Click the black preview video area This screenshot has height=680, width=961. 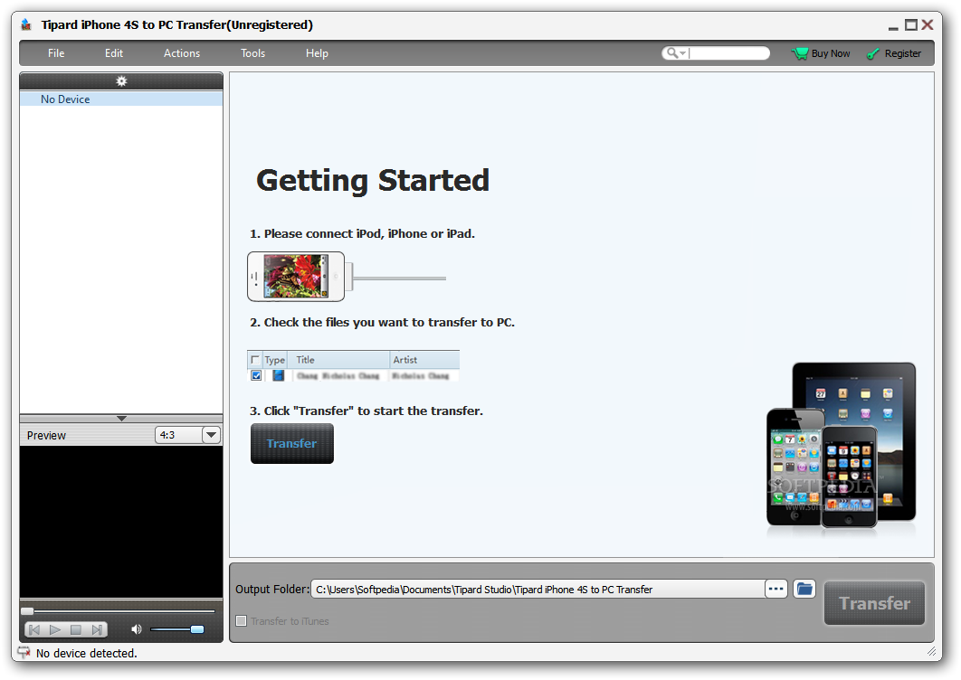tap(121, 522)
